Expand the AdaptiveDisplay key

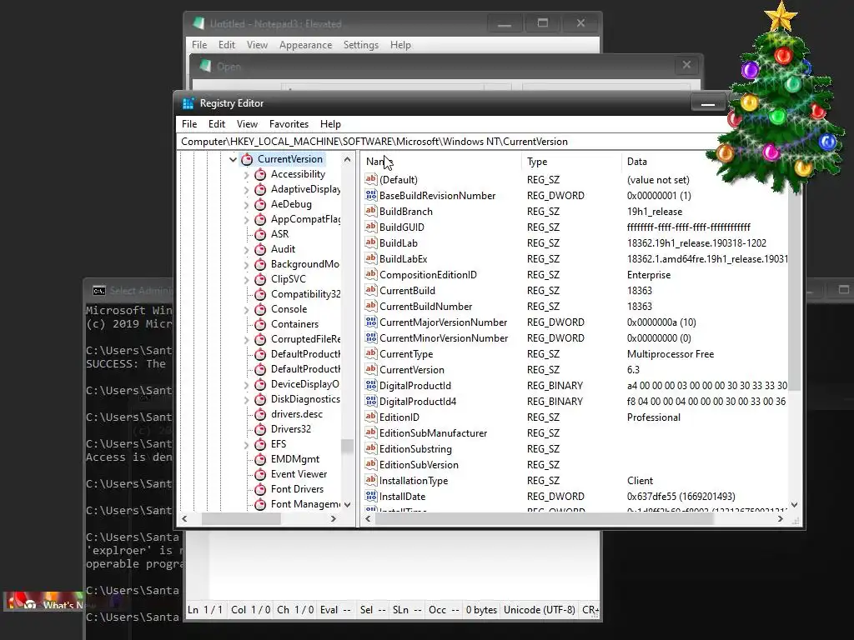coord(246,190)
